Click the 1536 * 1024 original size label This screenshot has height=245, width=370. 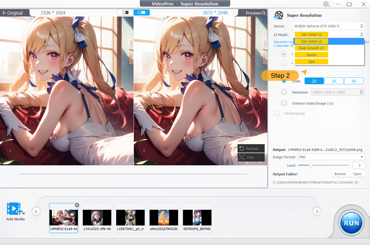coord(53,13)
